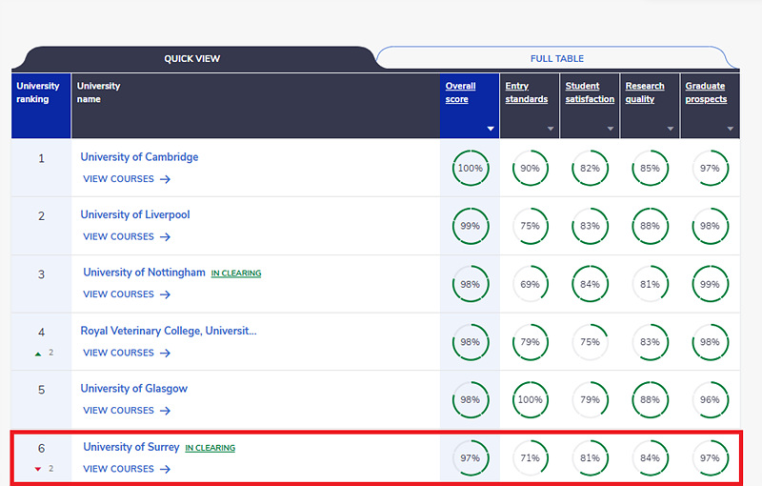Click Liverpool's 88% research quality circle
The height and width of the screenshot is (486, 762).
point(650,226)
